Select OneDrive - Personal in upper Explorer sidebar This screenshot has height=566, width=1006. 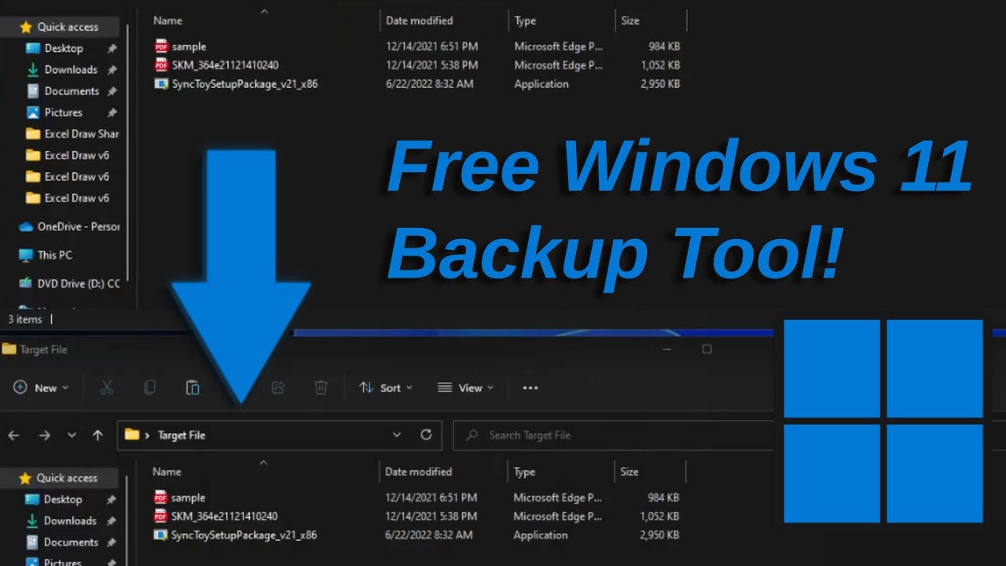[x=79, y=226]
